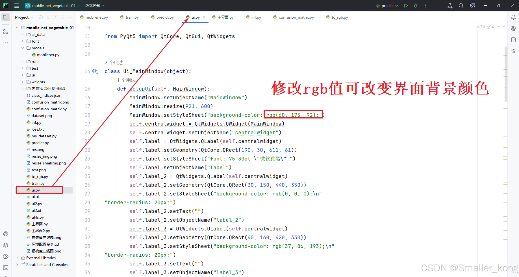Screen dimensions: 519x277
Task: Expand the font folder
Action: (23, 41)
